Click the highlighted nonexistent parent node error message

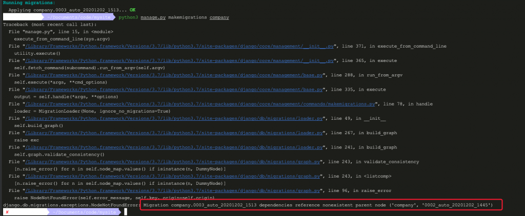[318, 205]
